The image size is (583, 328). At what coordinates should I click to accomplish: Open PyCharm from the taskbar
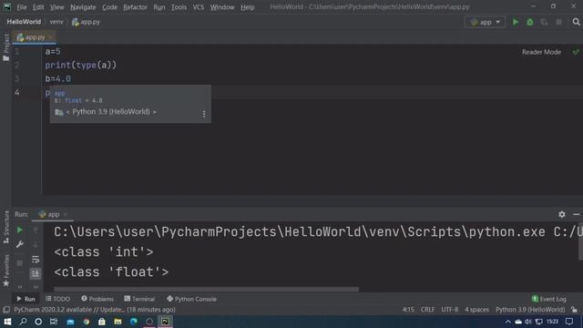click(165, 322)
